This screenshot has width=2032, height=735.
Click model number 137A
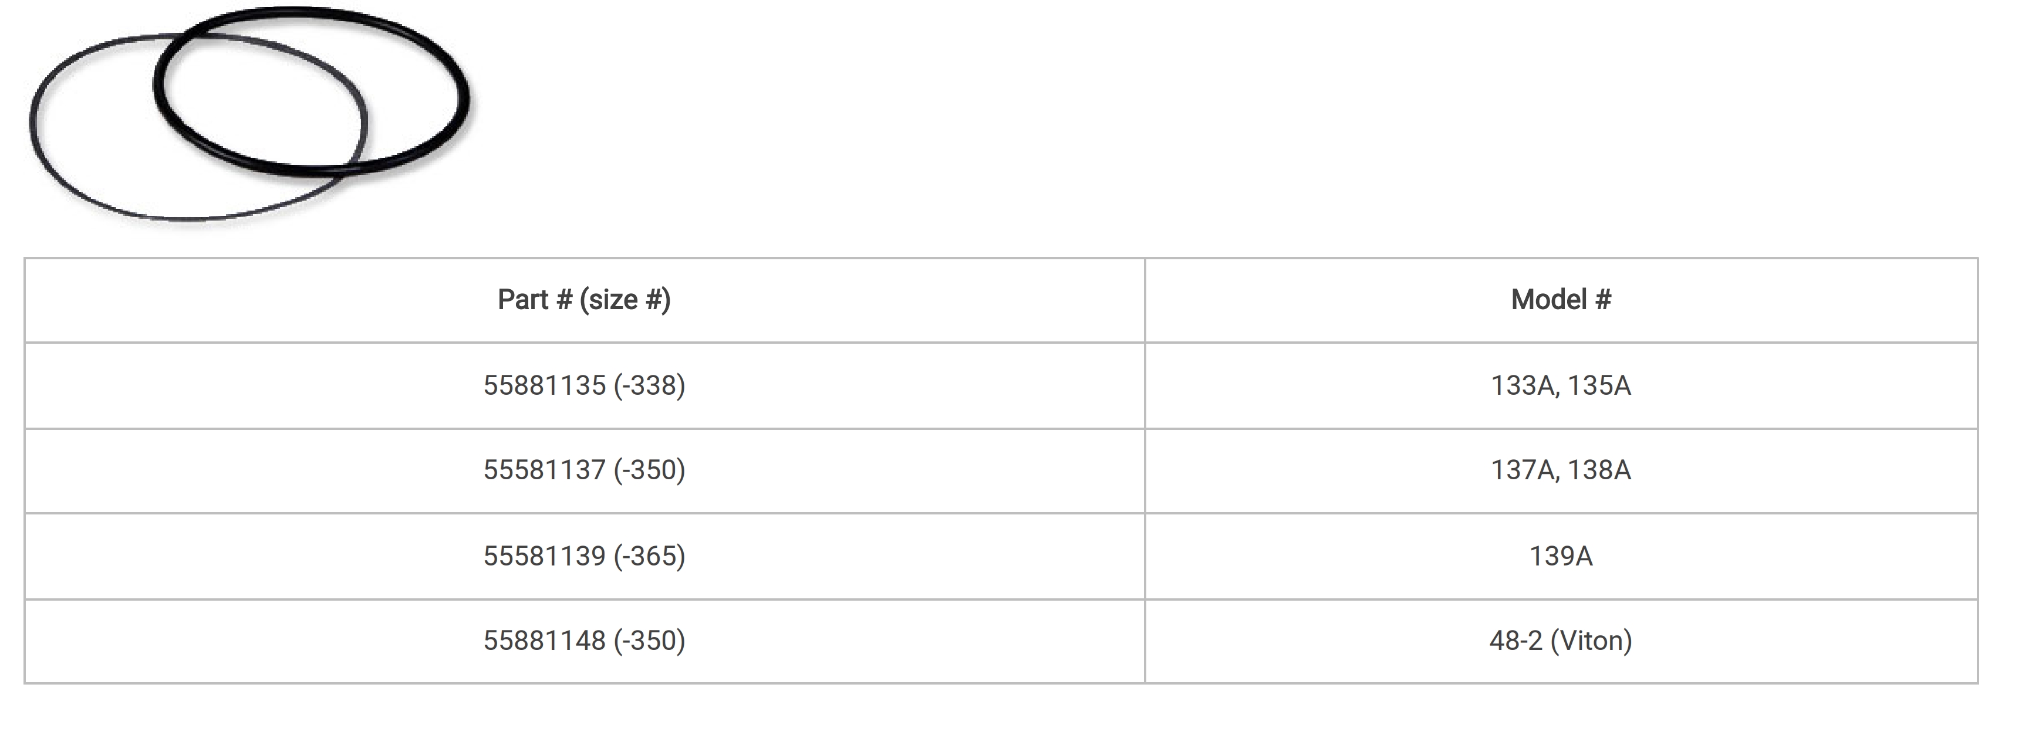point(1523,470)
